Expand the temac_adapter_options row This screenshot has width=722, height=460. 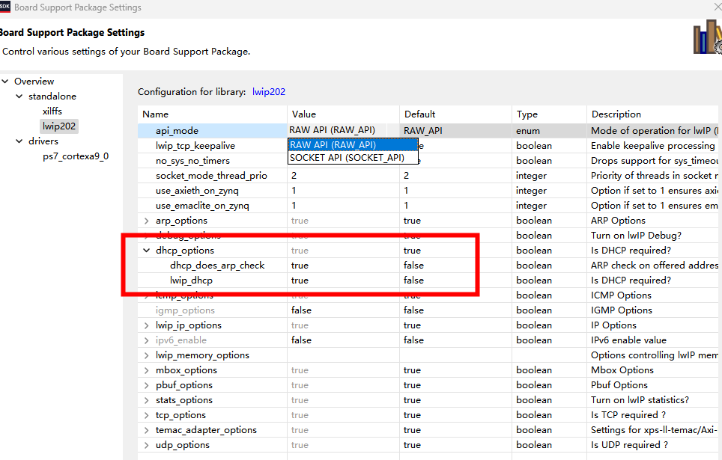(x=147, y=430)
